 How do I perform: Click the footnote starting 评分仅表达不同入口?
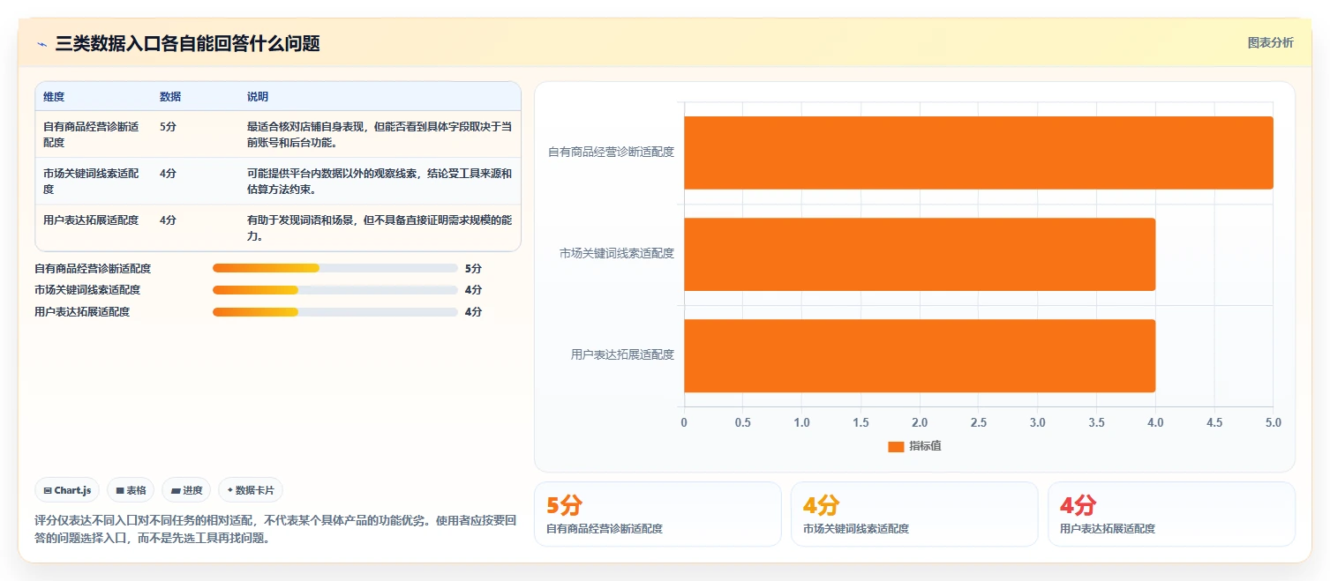[275, 529]
